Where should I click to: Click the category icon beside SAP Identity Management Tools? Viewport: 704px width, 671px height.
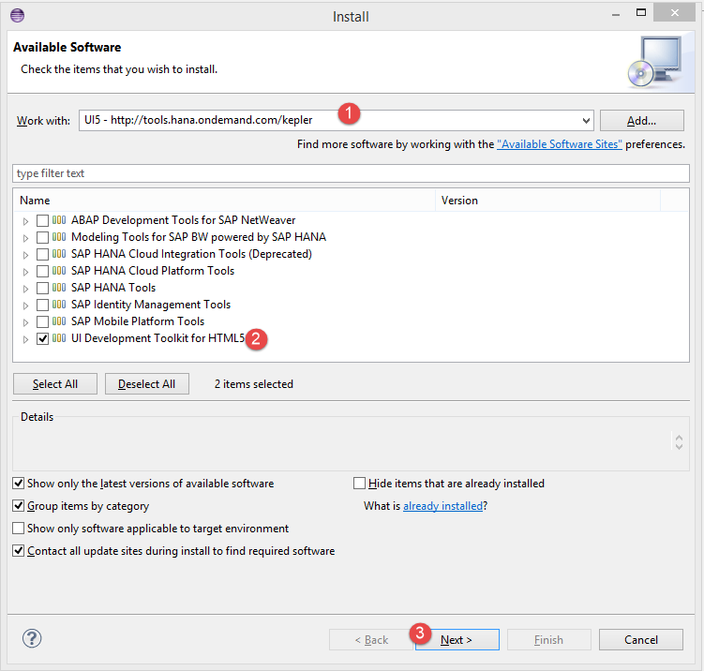[59, 305]
